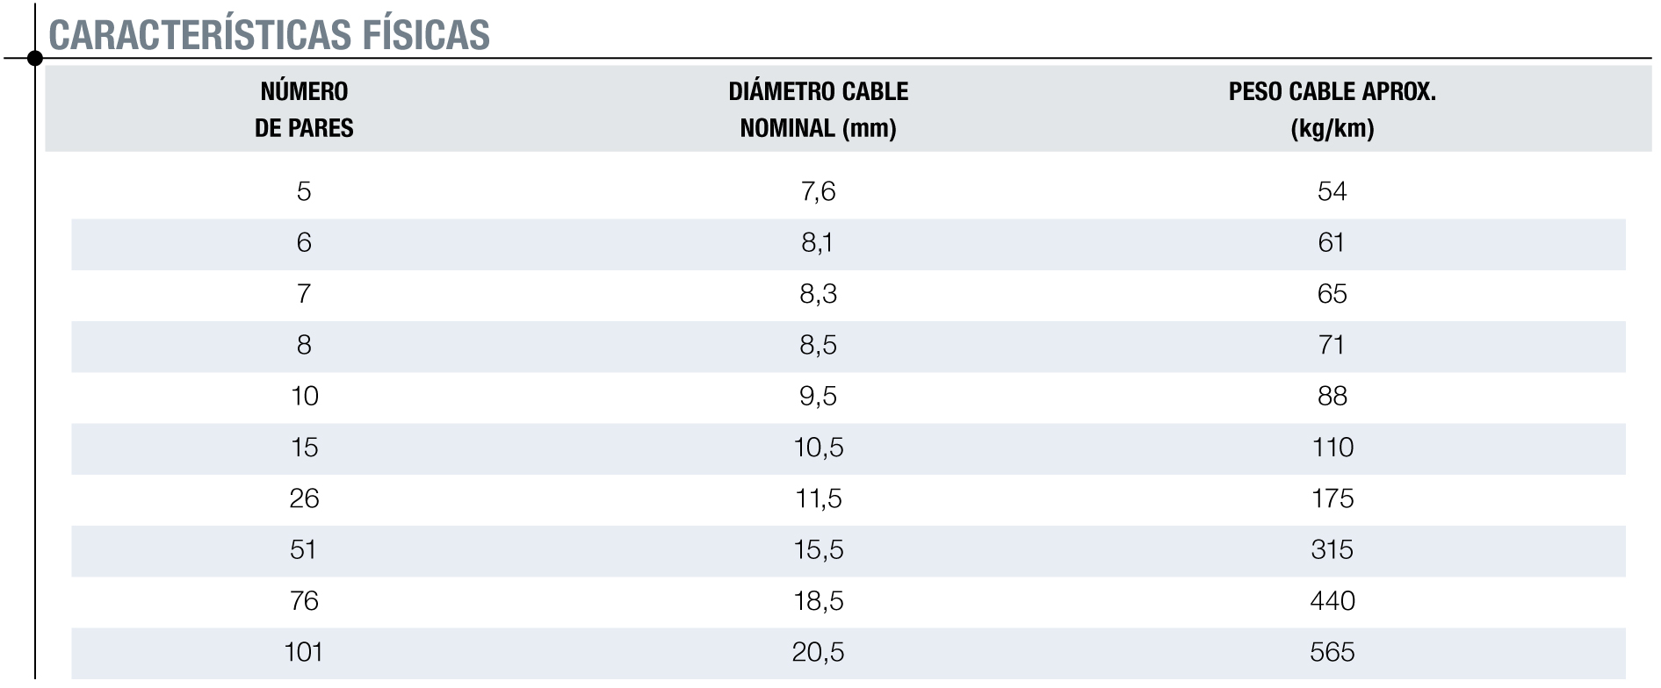
Task: Click the weight value 61
Action: click(1332, 243)
